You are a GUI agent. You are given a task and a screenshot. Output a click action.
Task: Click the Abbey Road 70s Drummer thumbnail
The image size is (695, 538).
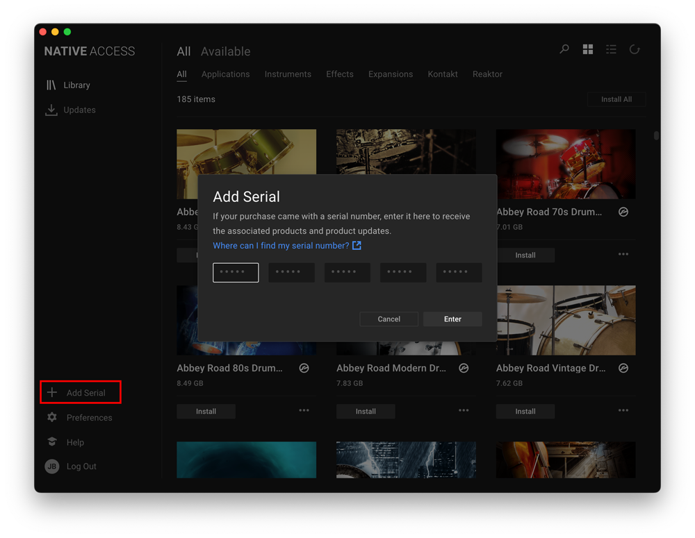[x=566, y=164]
